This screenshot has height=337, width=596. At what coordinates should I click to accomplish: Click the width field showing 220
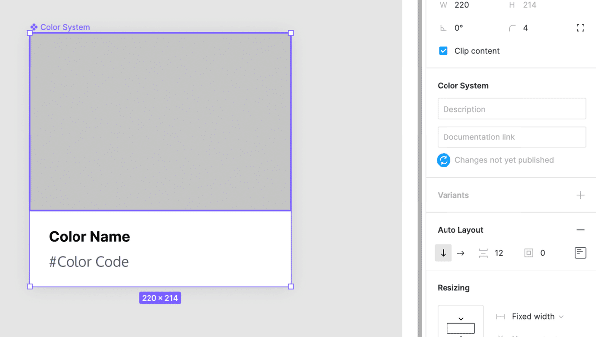[x=462, y=5]
